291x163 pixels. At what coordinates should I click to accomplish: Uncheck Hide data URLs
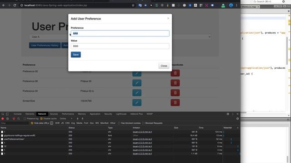coord(32,123)
